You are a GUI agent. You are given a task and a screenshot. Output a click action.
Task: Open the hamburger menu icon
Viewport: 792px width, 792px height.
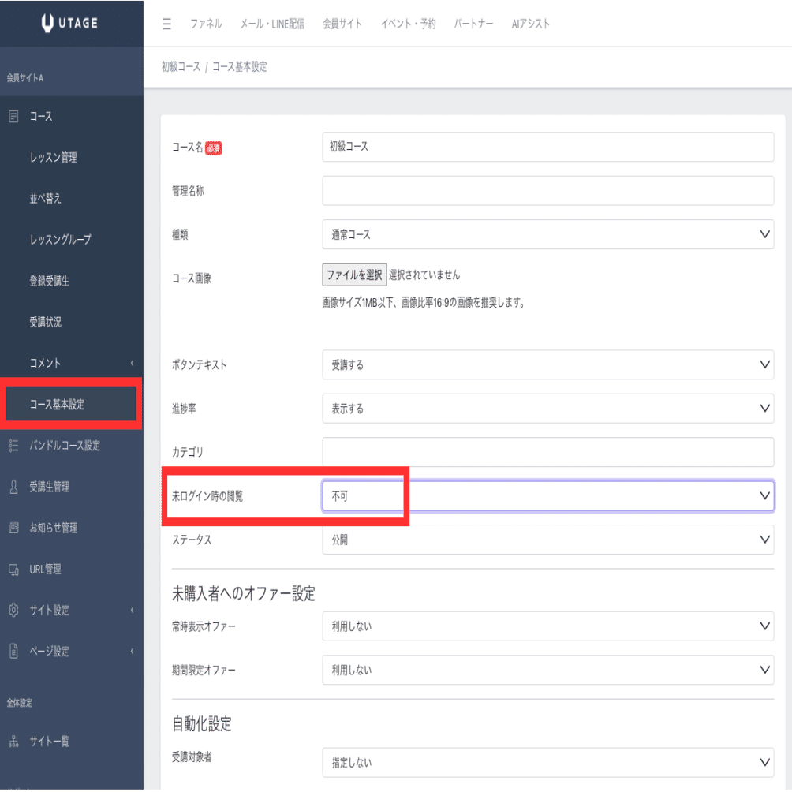tap(166, 23)
